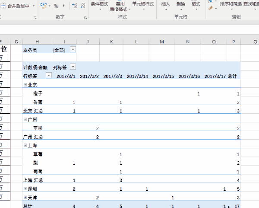Open the 条件格式 conditional formatting menu

pyautogui.click(x=99, y=4)
